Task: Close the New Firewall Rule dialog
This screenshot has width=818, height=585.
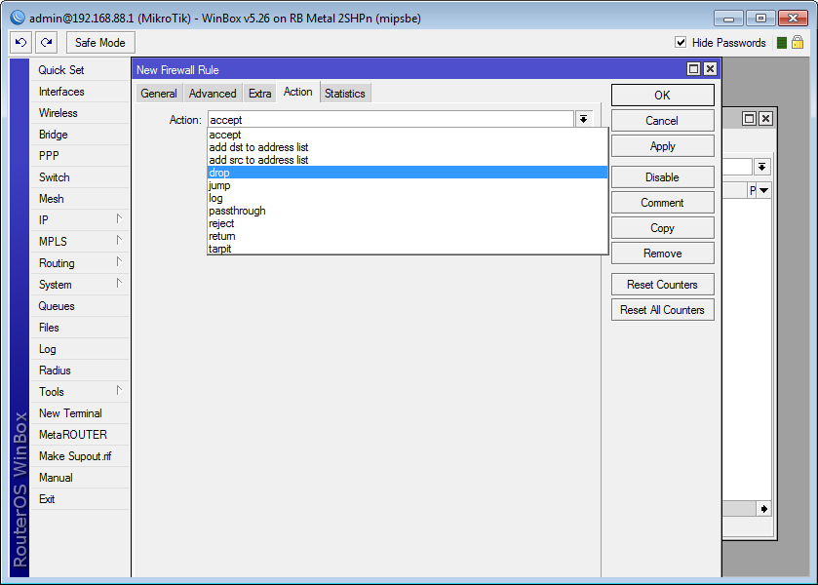Action: pyautogui.click(x=710, y=69)
